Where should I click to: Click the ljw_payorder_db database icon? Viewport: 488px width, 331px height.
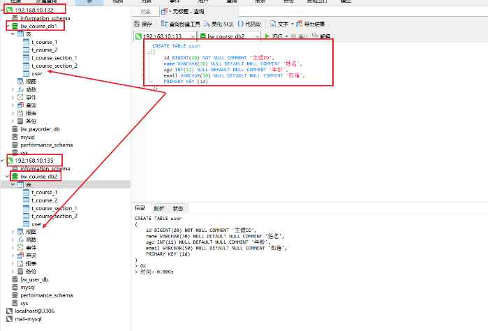[x=15, y=129]
